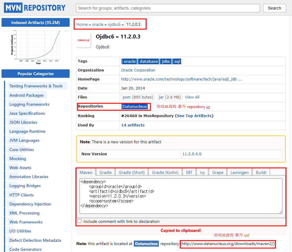Click the indexed artifacts growth chart
The width and height of the screenshot is (292, 252).
36,47
